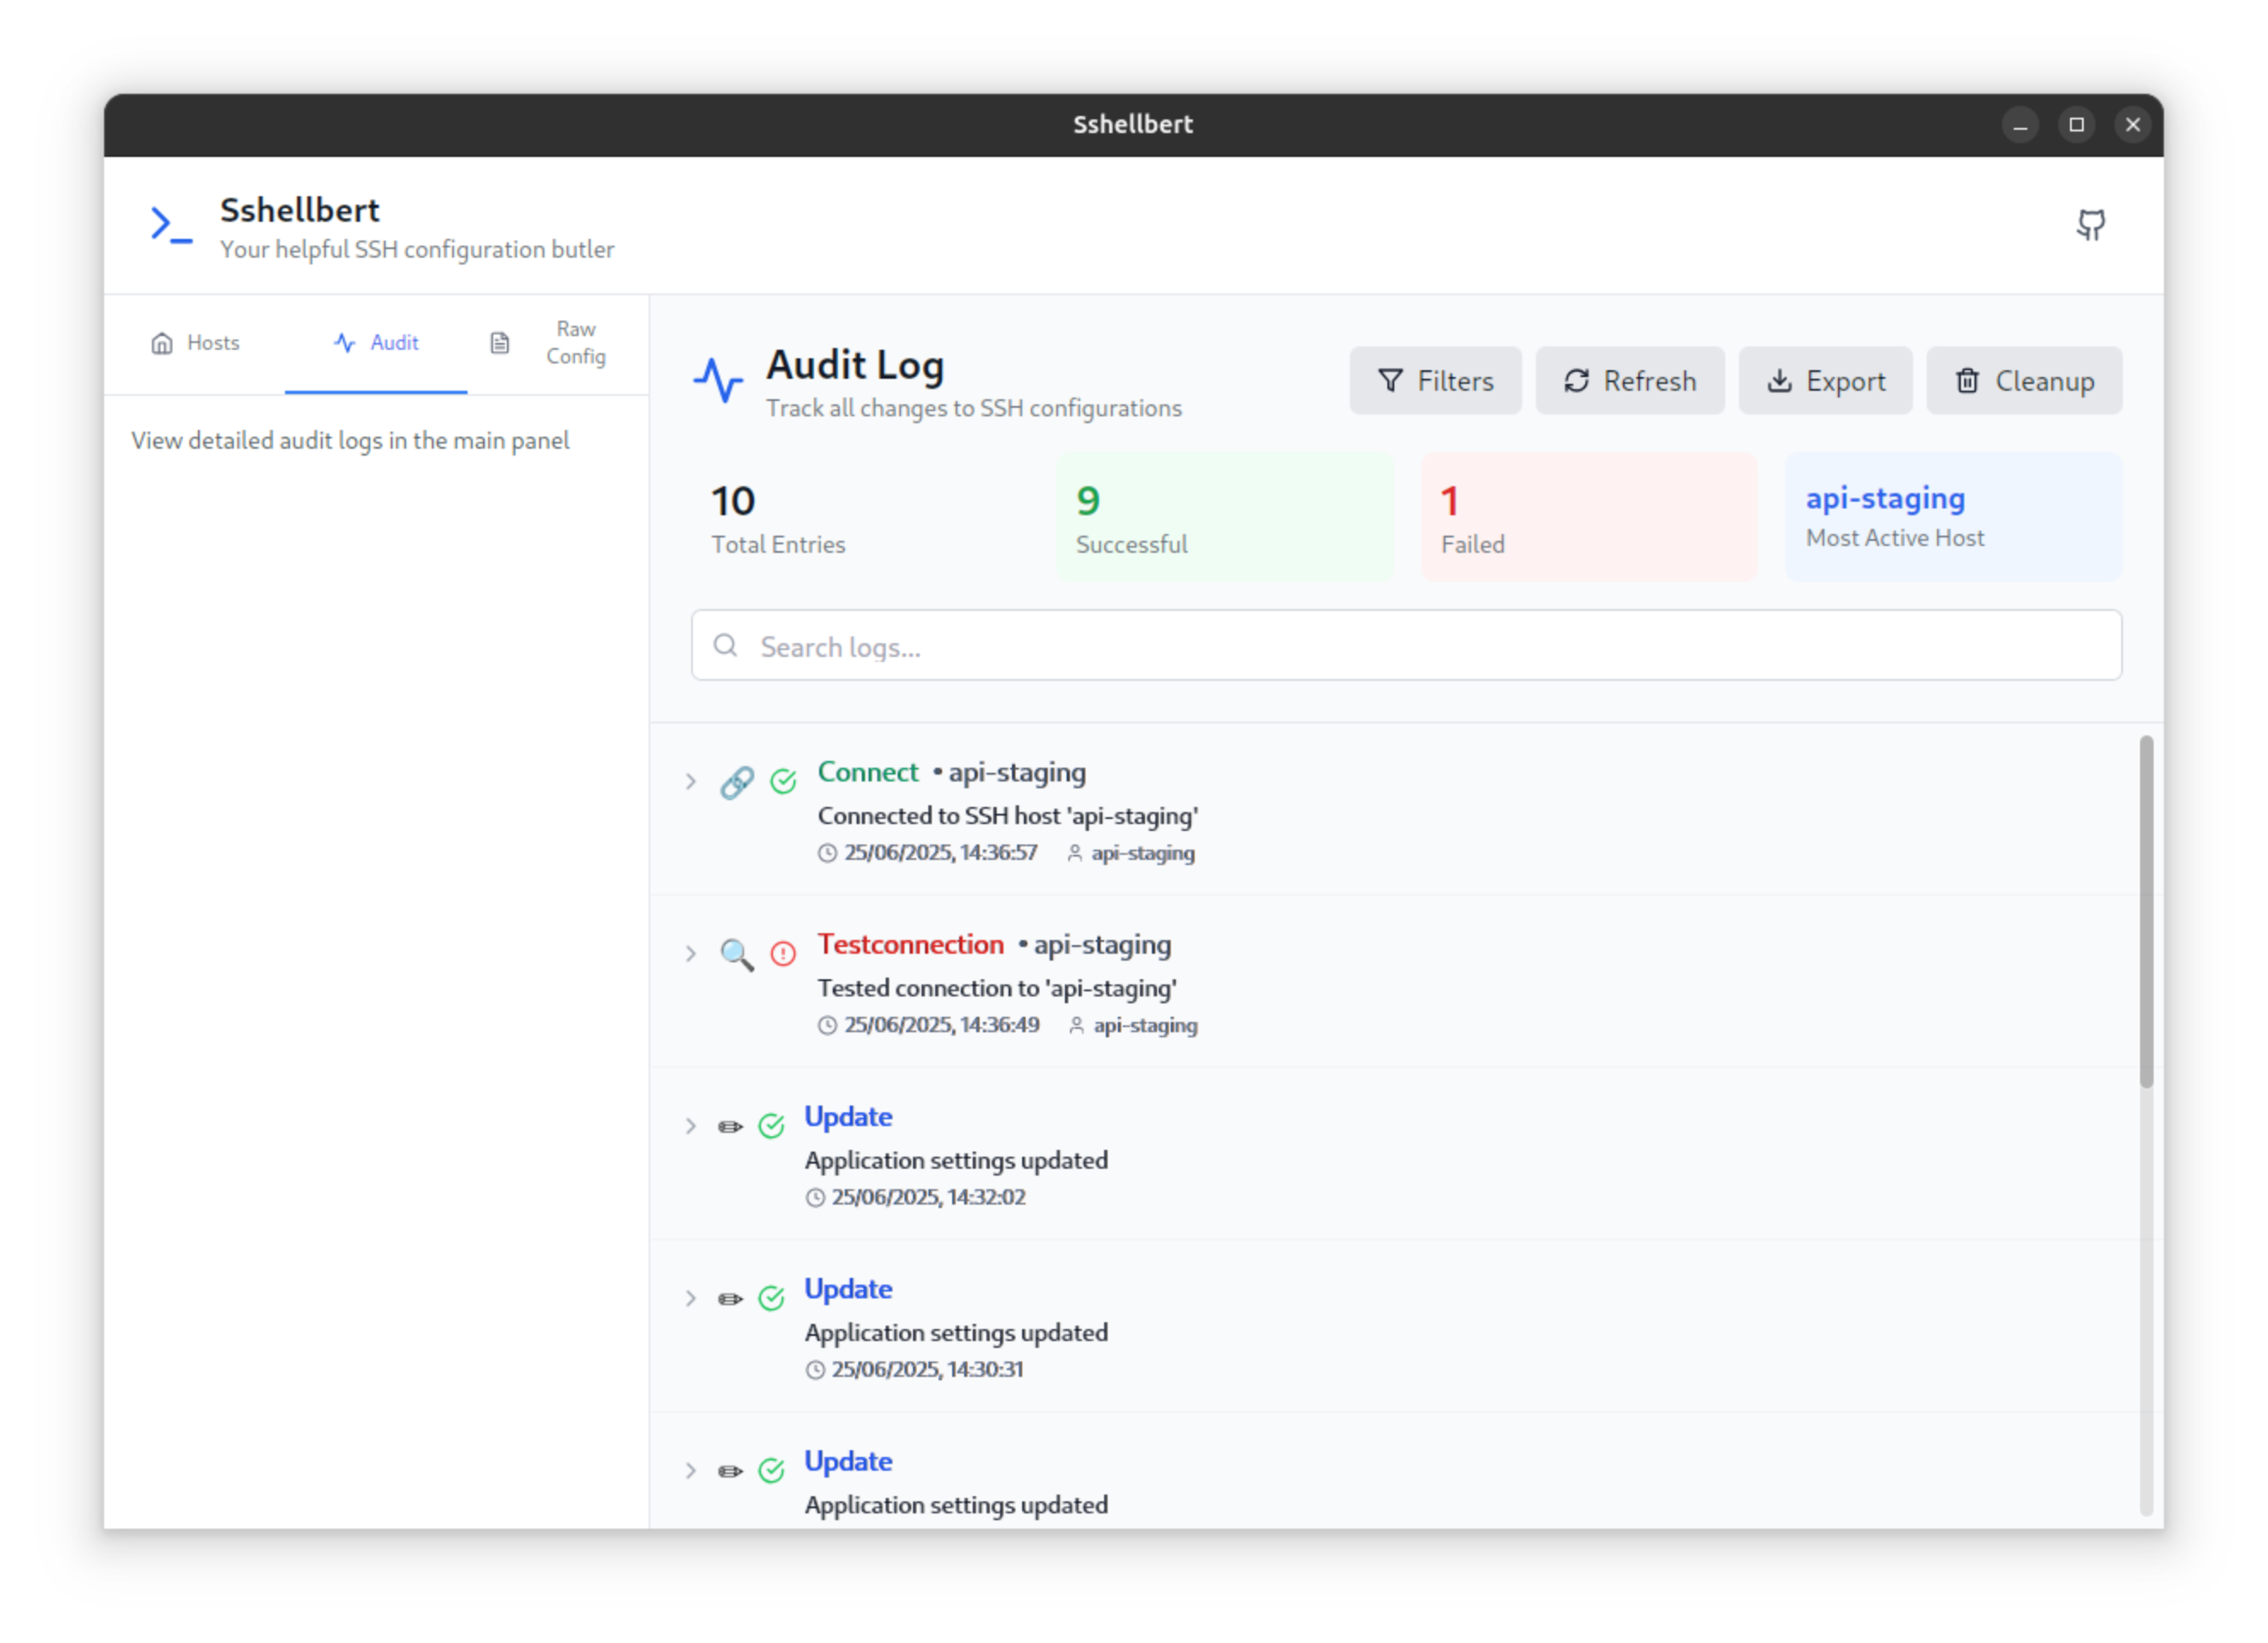Click the Total Entries stat card

pyautogui.click(x=859, y=517)
